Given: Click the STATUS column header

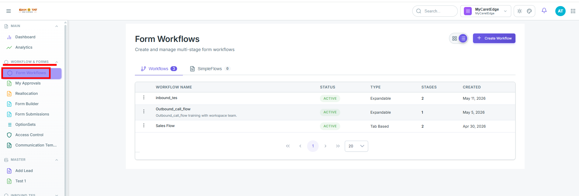Looking at the screenshot, I should point(327,87).
